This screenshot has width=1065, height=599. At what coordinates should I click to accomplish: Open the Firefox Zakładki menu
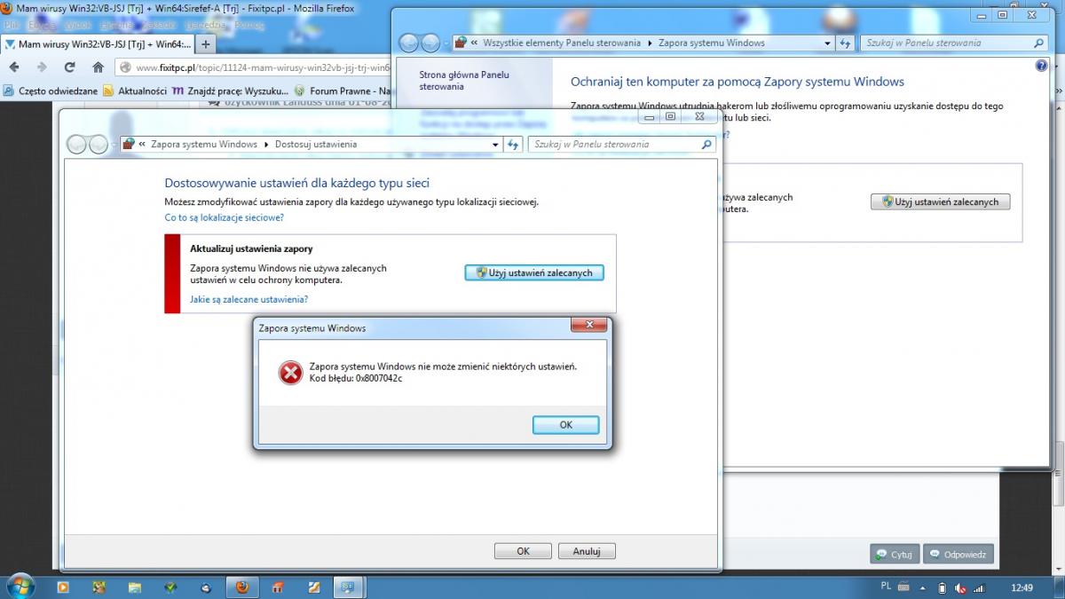point(161,25)
